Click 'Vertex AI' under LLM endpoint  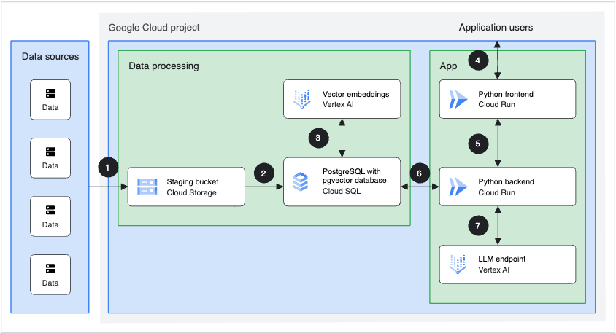point(494,270)
